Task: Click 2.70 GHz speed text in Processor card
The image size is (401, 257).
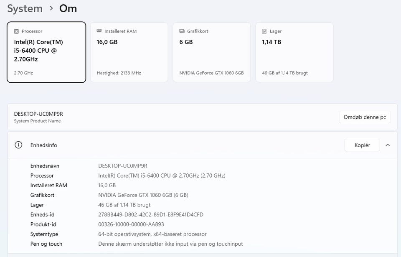Action: [23, 73]
